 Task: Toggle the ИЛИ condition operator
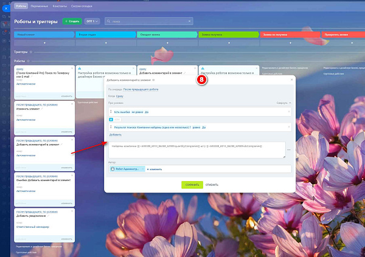117,120
